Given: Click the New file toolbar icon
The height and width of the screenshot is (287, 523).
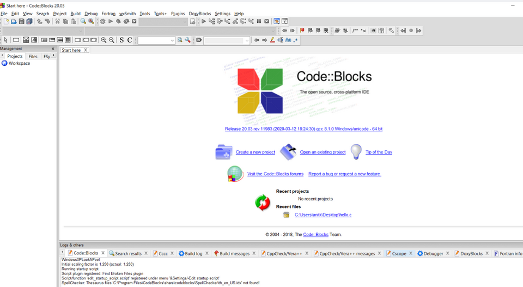Looking at the screenshot, I should (6, 21).
